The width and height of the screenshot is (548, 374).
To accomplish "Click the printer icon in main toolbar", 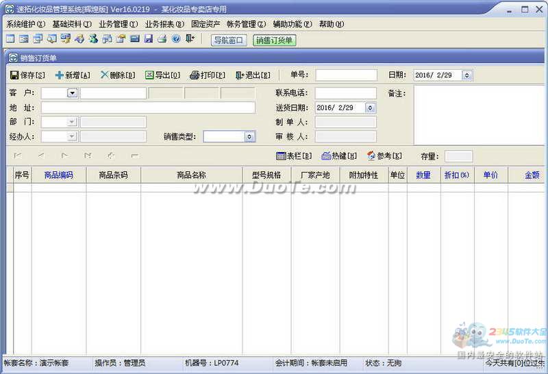I will click(x=162, y=39).
